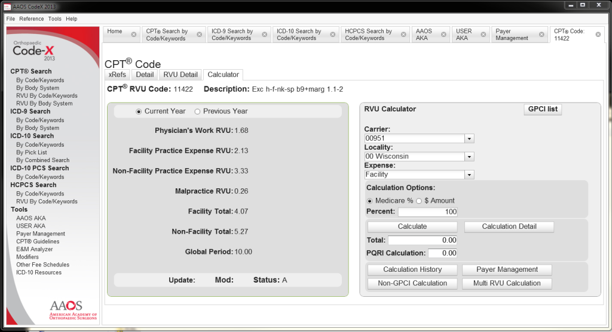Screen dimensions: 612x332
Task: Open E&M Analyzer in the sidebar
Action: pos(34,250)
